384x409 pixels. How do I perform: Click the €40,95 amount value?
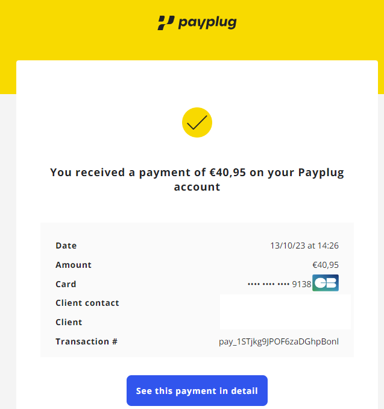coord(326,265)
